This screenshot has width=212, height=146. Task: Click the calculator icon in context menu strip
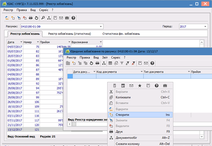(x=115, y=86)
